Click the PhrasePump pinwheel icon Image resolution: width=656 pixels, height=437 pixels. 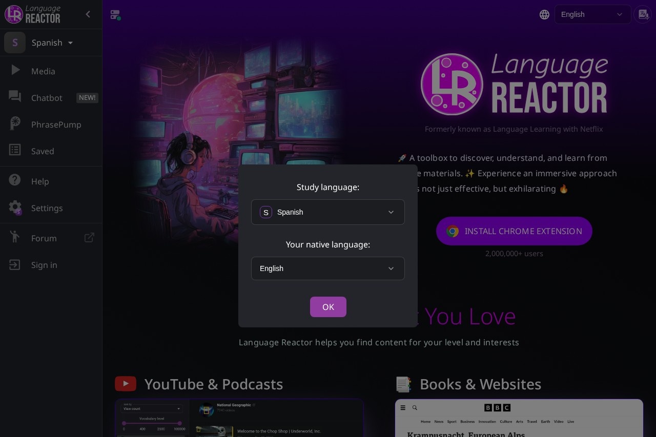click(x=15, y=124)
